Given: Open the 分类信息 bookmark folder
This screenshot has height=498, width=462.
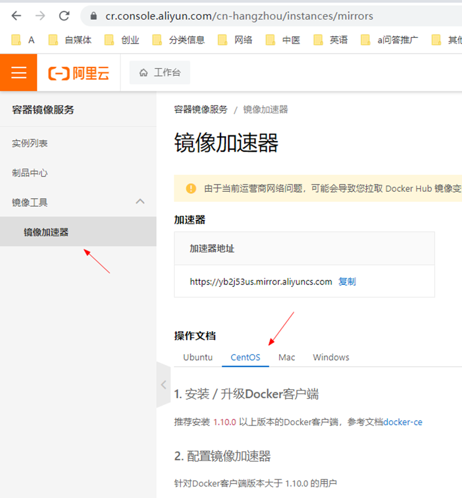Looking at the screenshot, I should pos(178,40).
